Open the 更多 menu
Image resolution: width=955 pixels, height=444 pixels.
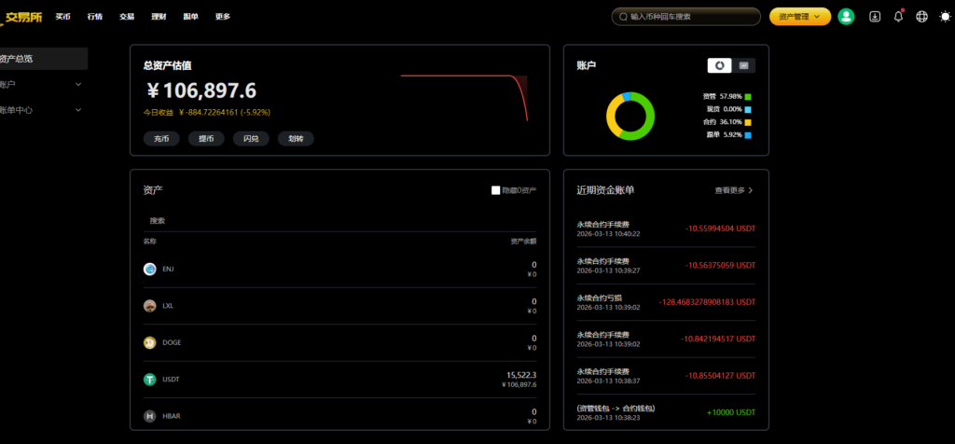(223, 17)
